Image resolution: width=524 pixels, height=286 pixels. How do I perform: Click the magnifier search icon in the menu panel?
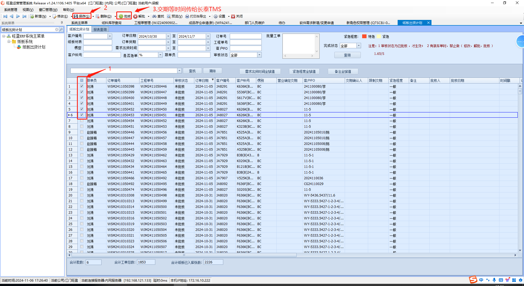(x=61, y=29)
